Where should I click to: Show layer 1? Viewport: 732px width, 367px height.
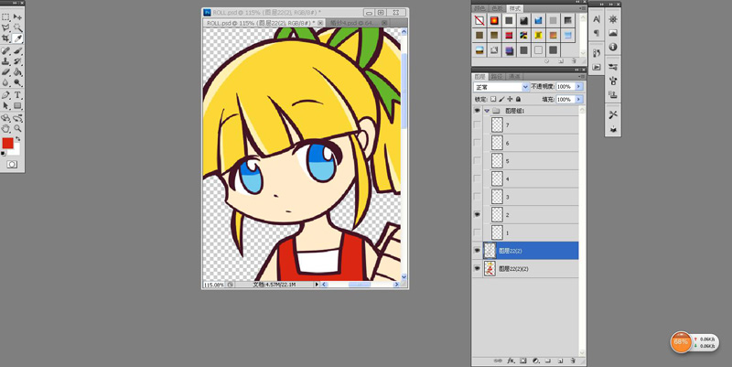pyautogui.click(x=477, y=232)
